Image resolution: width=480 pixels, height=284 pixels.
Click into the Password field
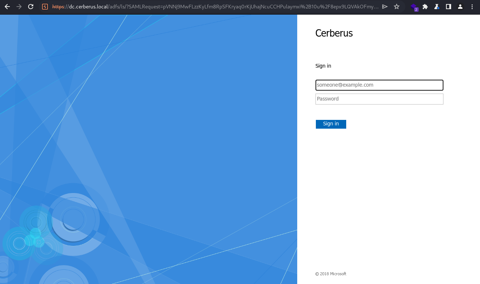pyautogui.click(x=379, y=99)
